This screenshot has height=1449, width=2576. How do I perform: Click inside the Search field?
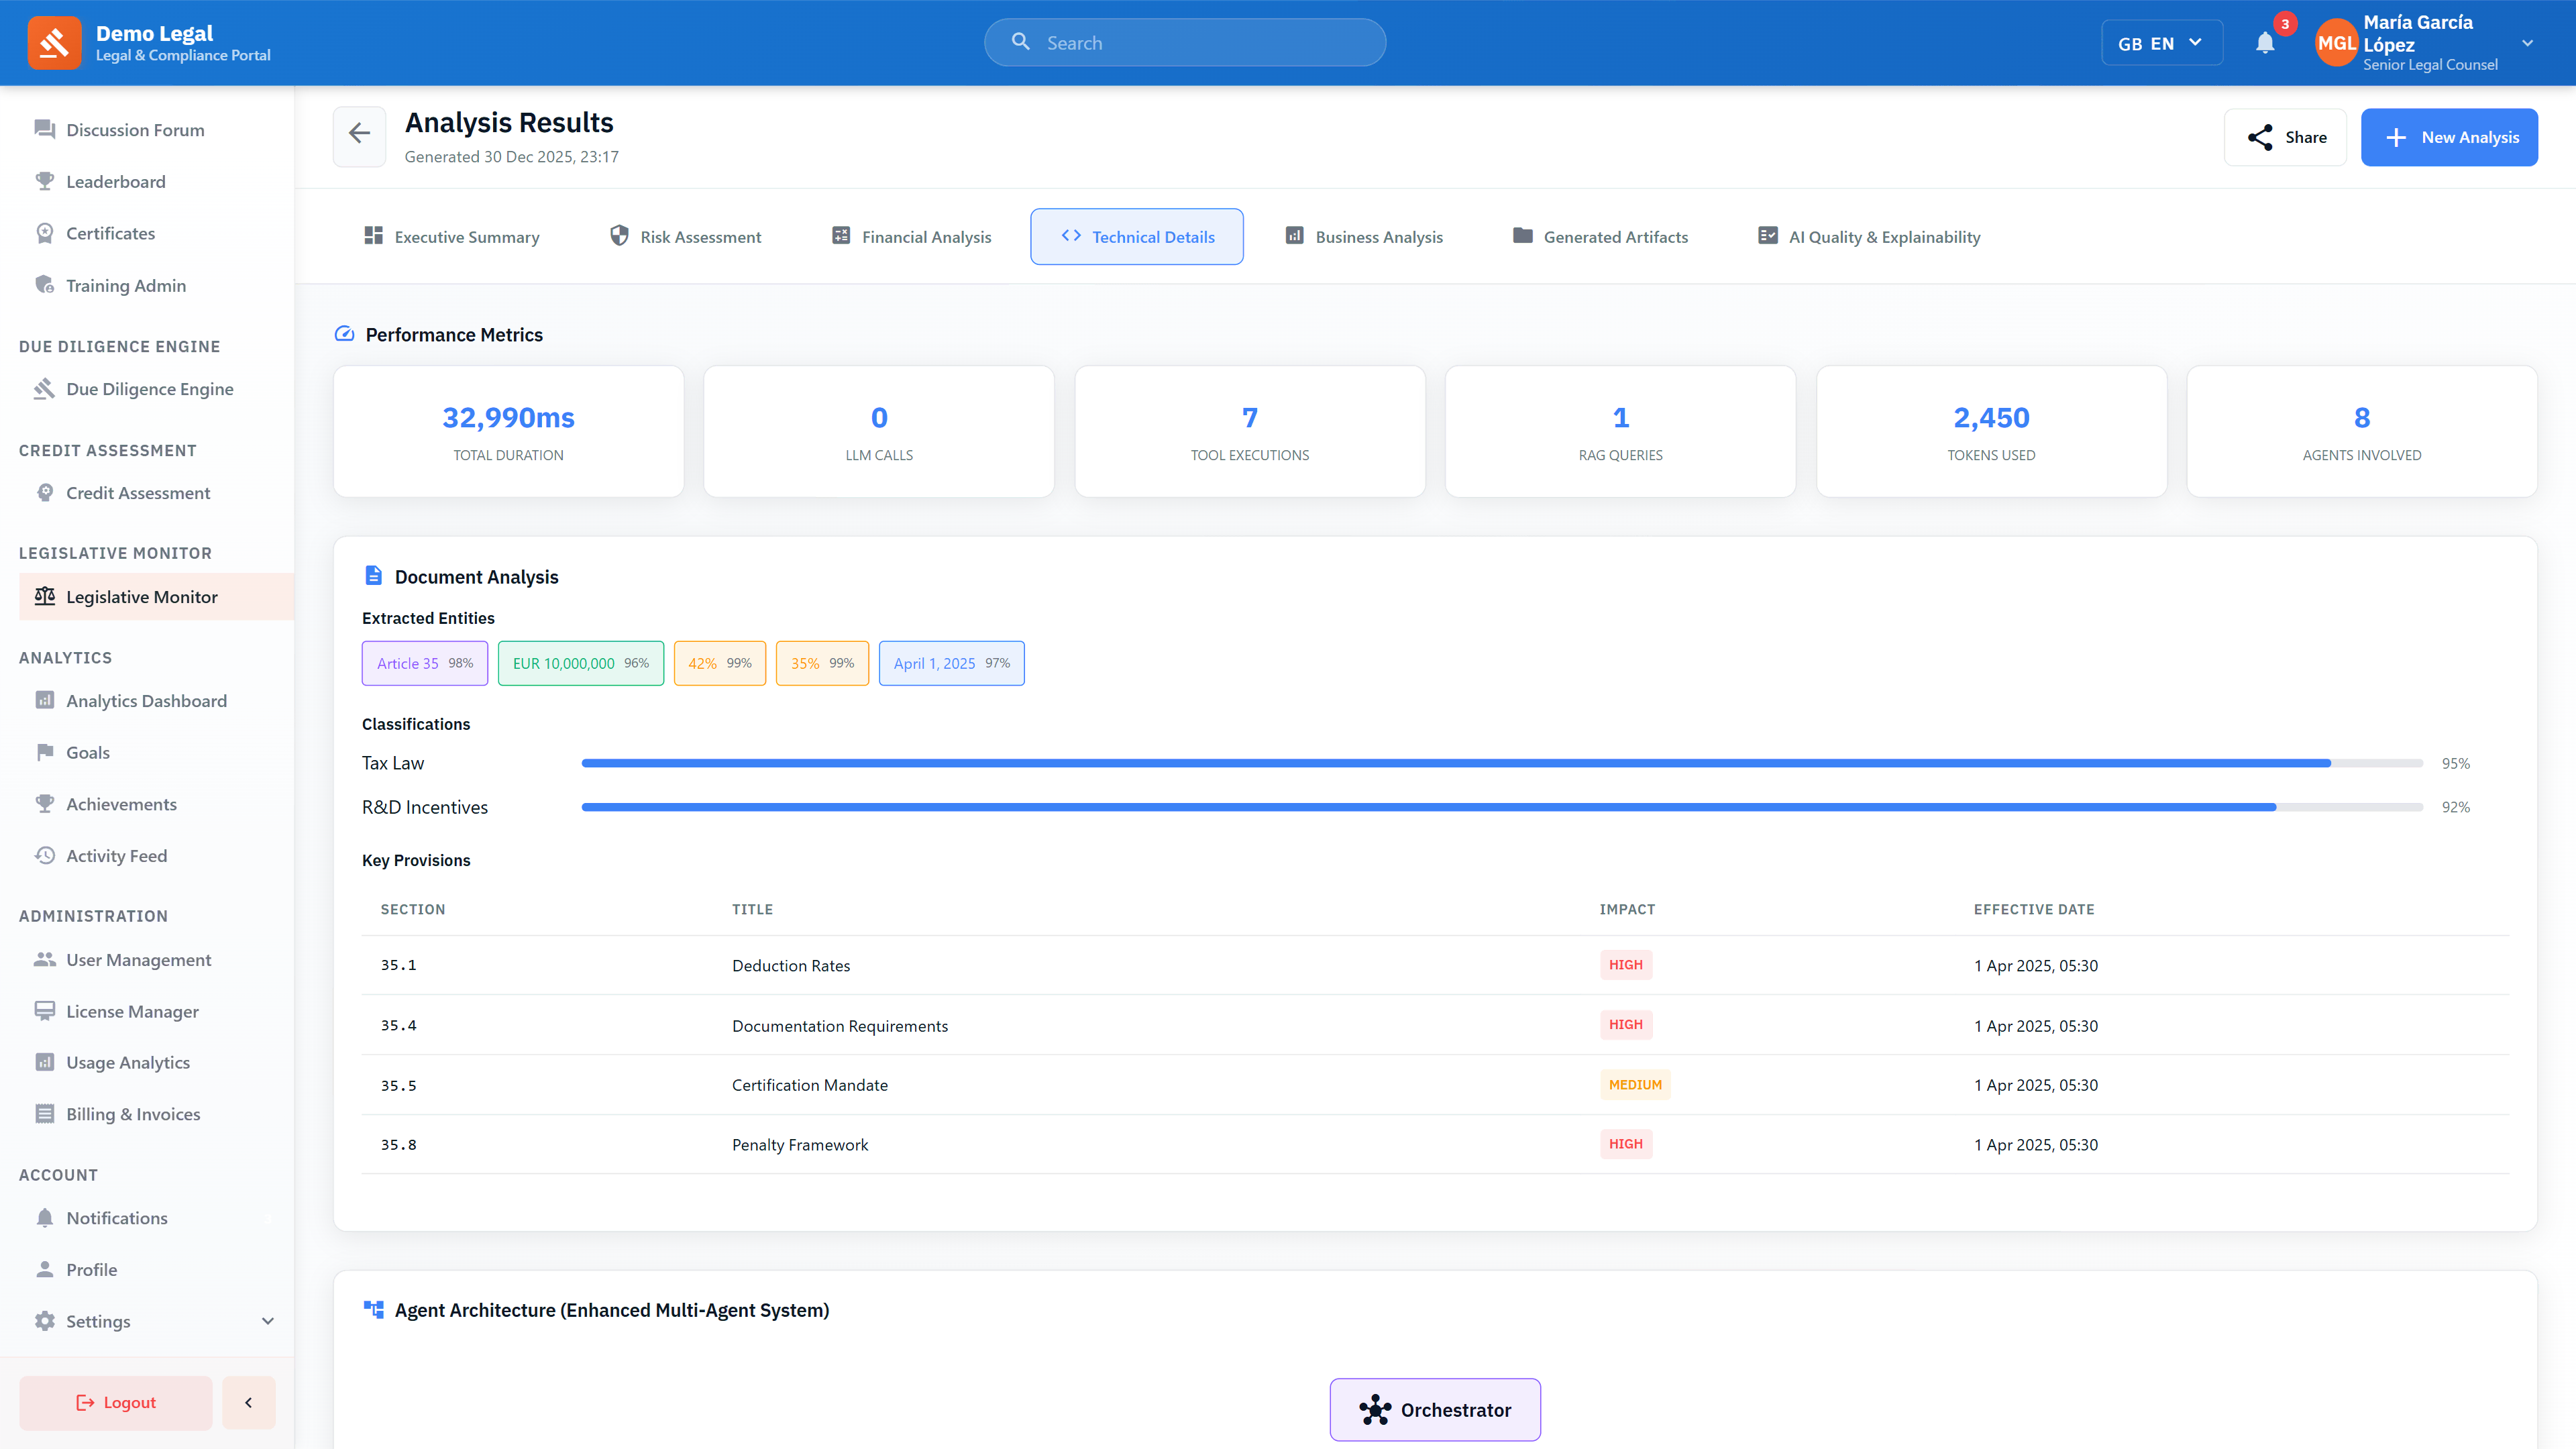(x=1185, y=42)
